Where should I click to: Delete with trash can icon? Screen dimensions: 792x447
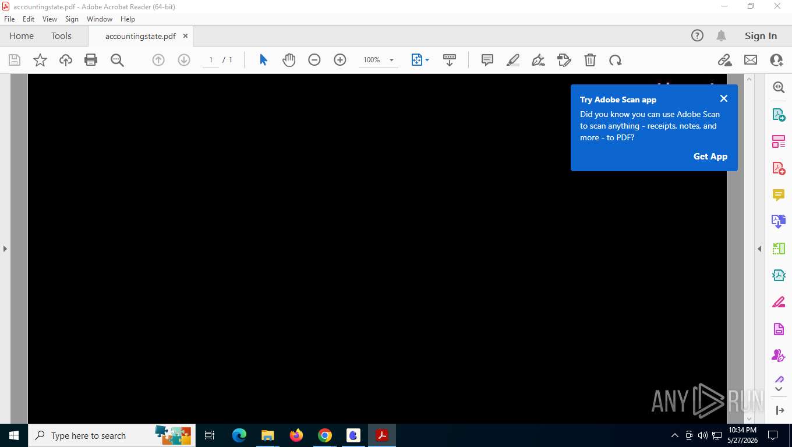click(590, 60)
